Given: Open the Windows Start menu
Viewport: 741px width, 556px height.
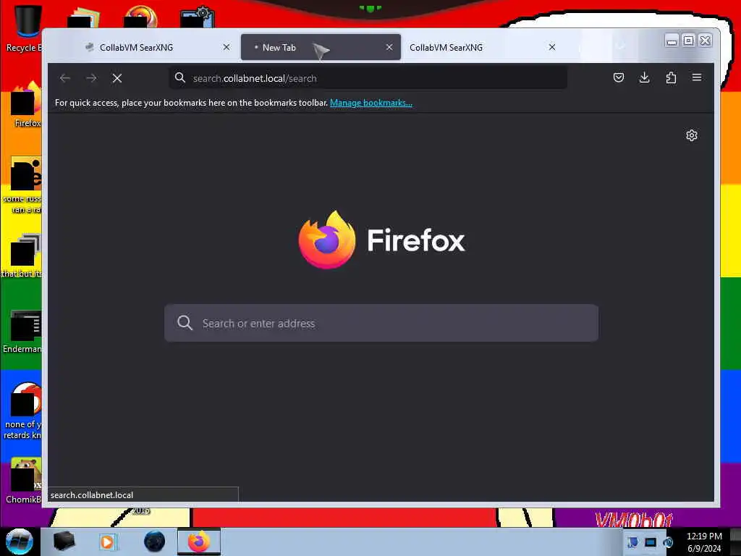Looking at the screenshot, I should 20,542.
